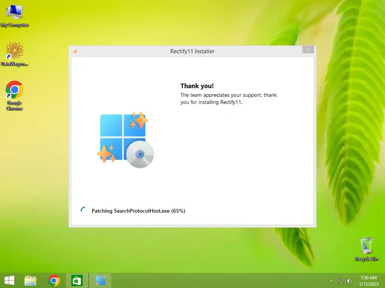Close the Rectify11 Installer window

[x=308, y=50]
